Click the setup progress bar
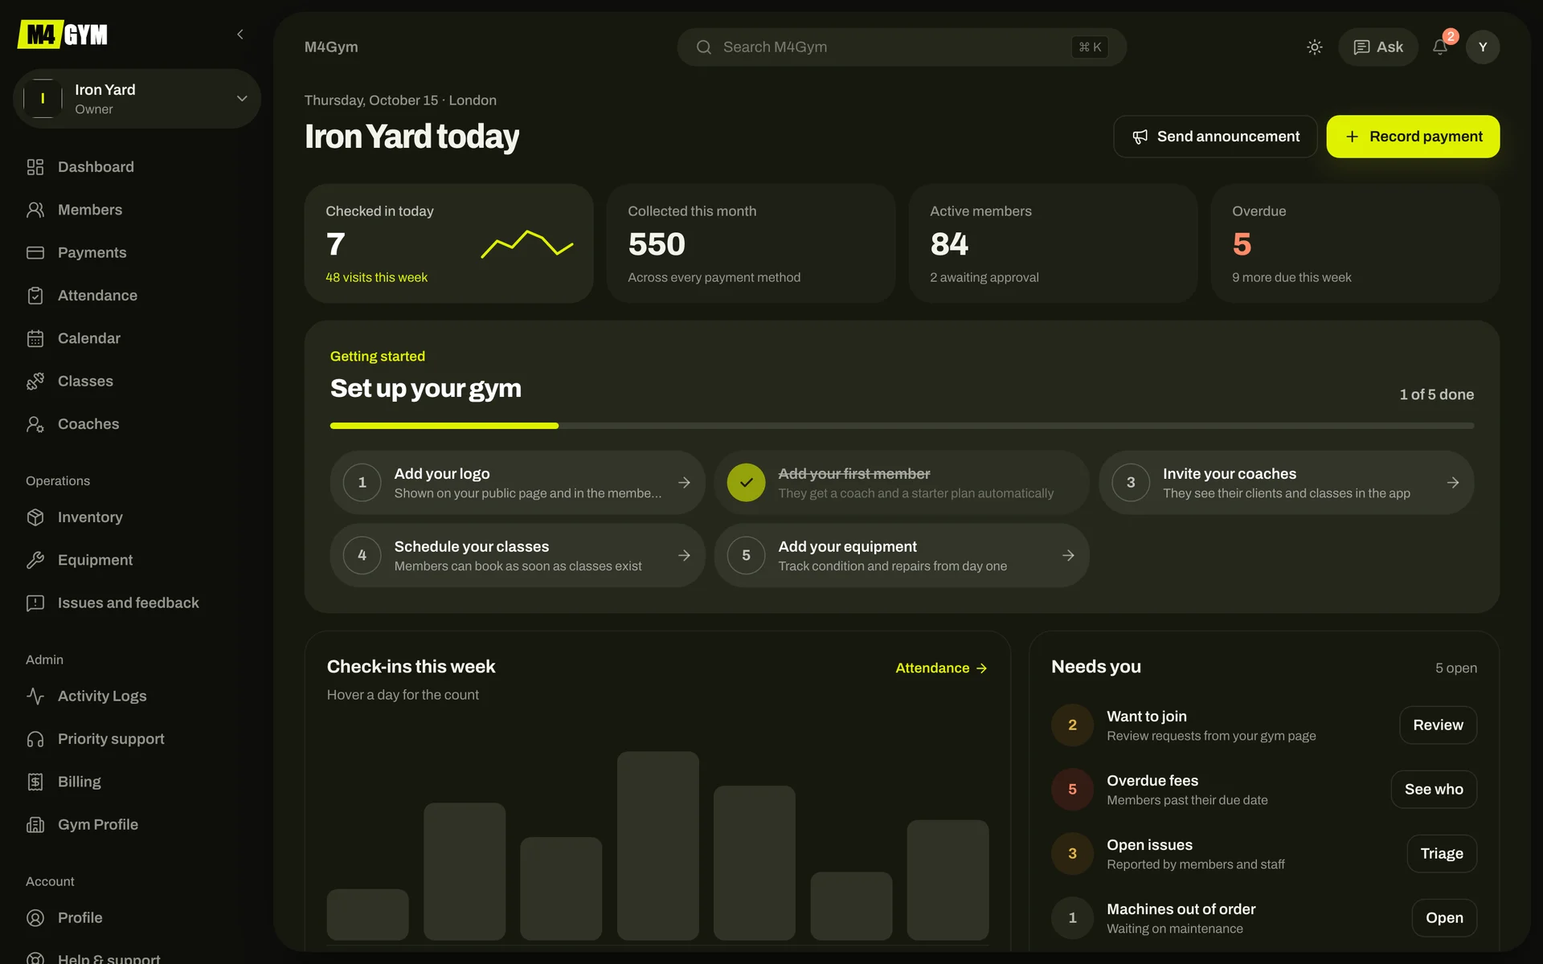This screenshot has width=1543, height=964. coord(902,426)
